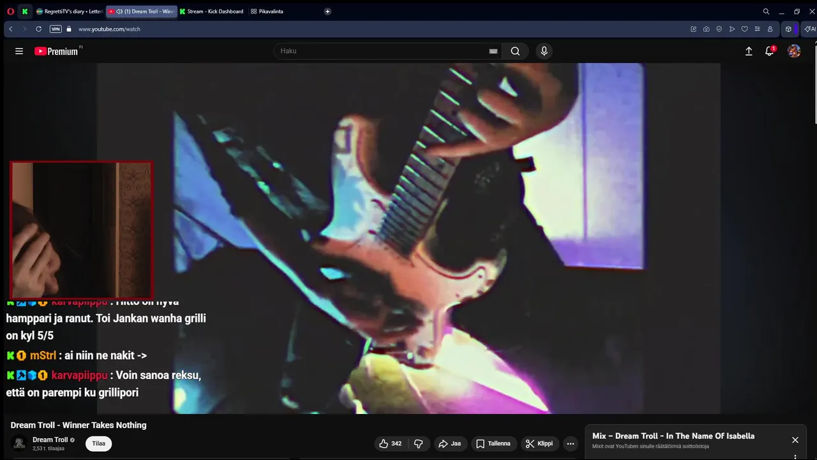Close the Mix playlist panel

coord(795,440)
